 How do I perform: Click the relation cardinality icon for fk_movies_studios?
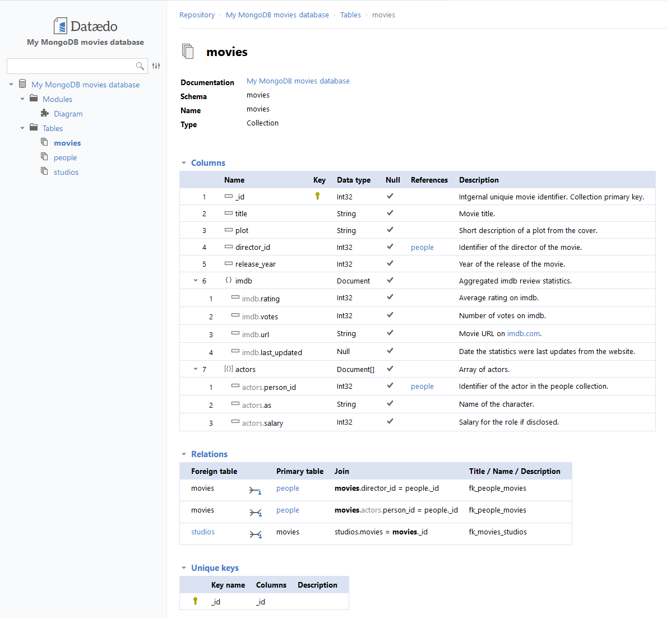[256, 533]
